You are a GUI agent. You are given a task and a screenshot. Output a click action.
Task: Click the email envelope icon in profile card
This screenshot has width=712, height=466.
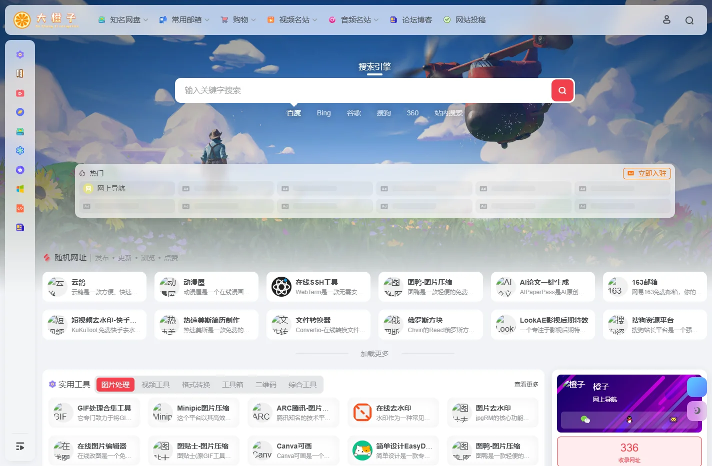click(673, 420)
